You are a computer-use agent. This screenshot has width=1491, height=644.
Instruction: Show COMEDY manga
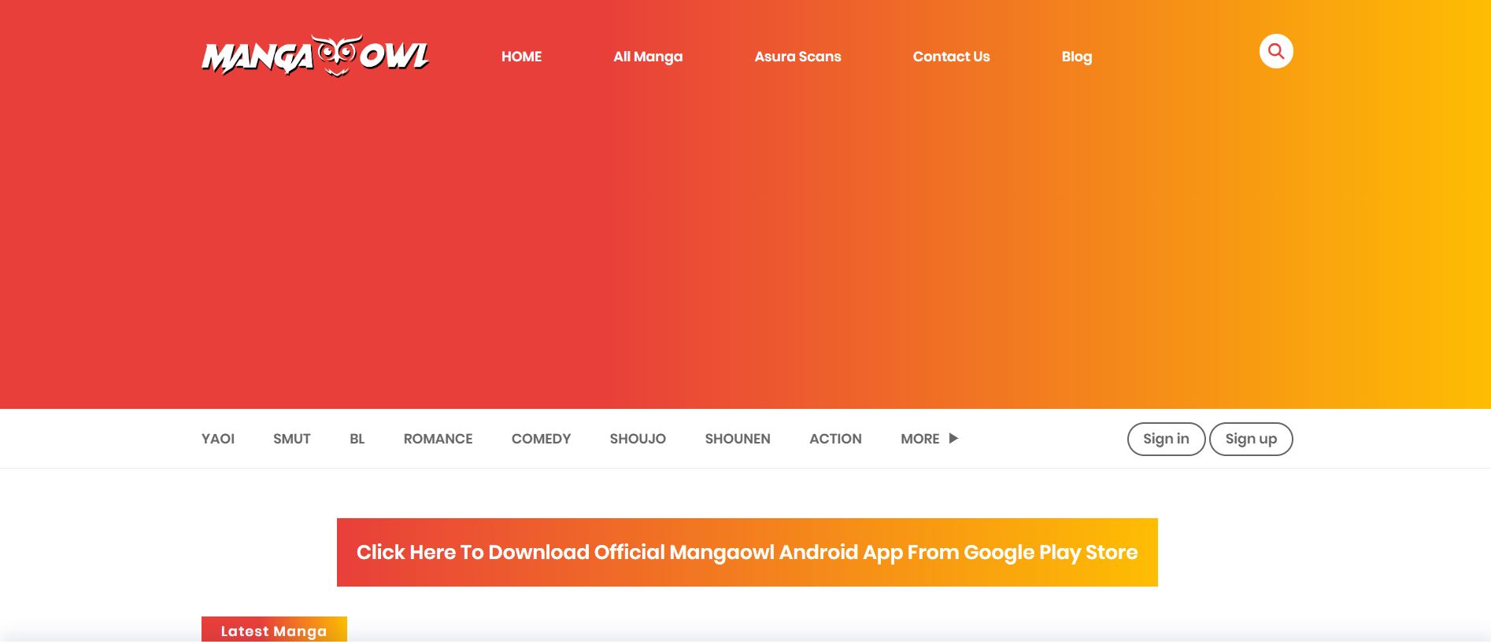click(x=541, y=439)
